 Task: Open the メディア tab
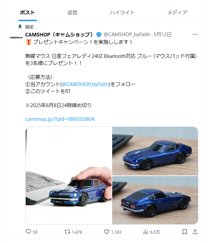pyautogui.click(x=177, y=13)
